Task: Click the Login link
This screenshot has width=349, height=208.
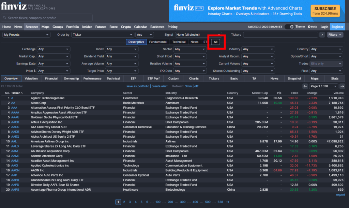Action: pyautogui.click(x=324, y=27)
